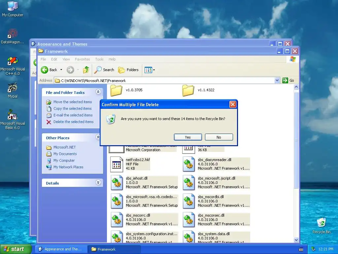Click the keyboard tray icon
This screenshot has width=338, height=254.
[x=301, y=249]
